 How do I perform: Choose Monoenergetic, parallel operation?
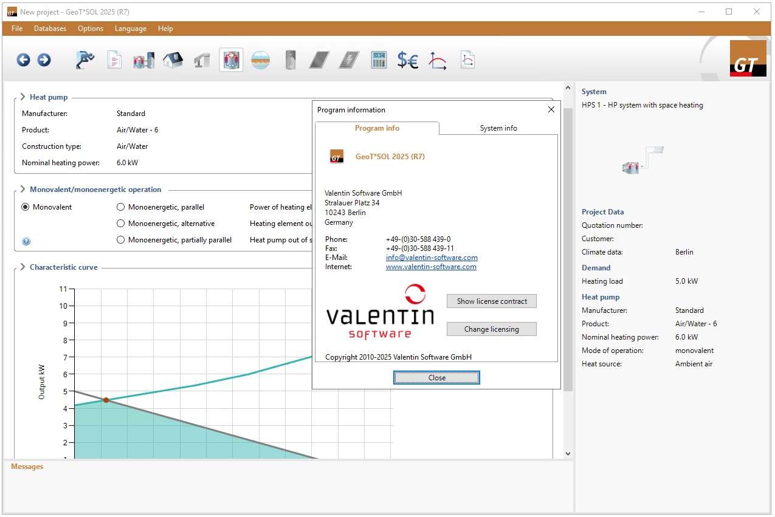120,207
